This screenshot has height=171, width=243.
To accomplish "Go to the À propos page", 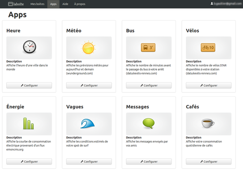I will 80,4.
